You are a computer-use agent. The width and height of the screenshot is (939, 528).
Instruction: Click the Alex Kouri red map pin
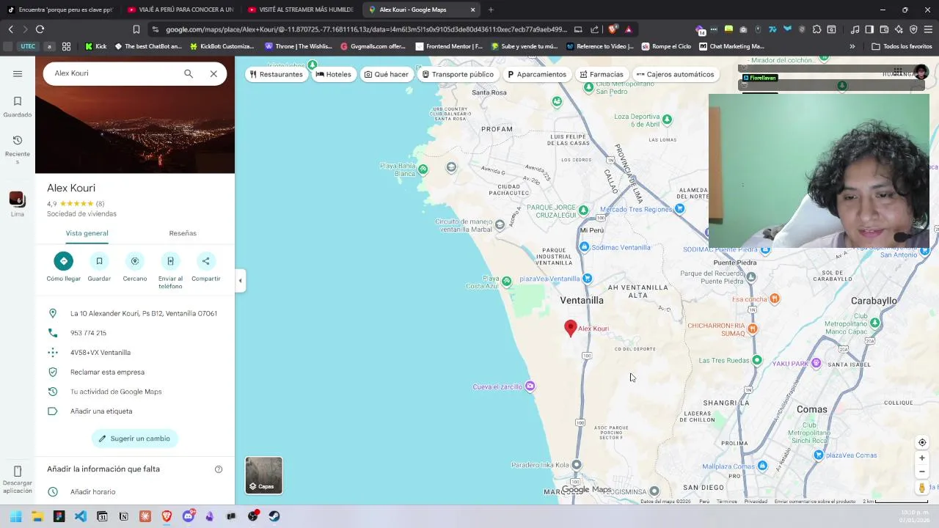tap(571, 328)
